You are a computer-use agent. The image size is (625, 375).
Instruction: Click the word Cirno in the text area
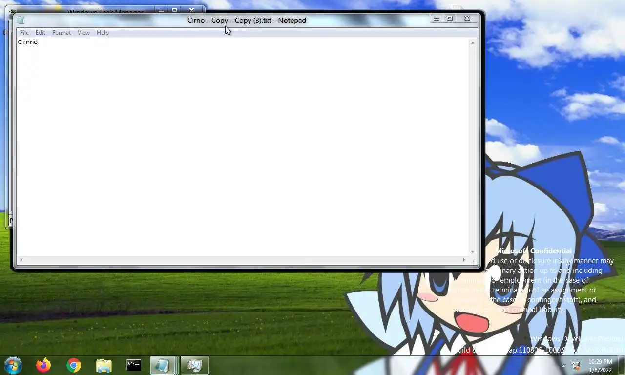tap(28, 42)
